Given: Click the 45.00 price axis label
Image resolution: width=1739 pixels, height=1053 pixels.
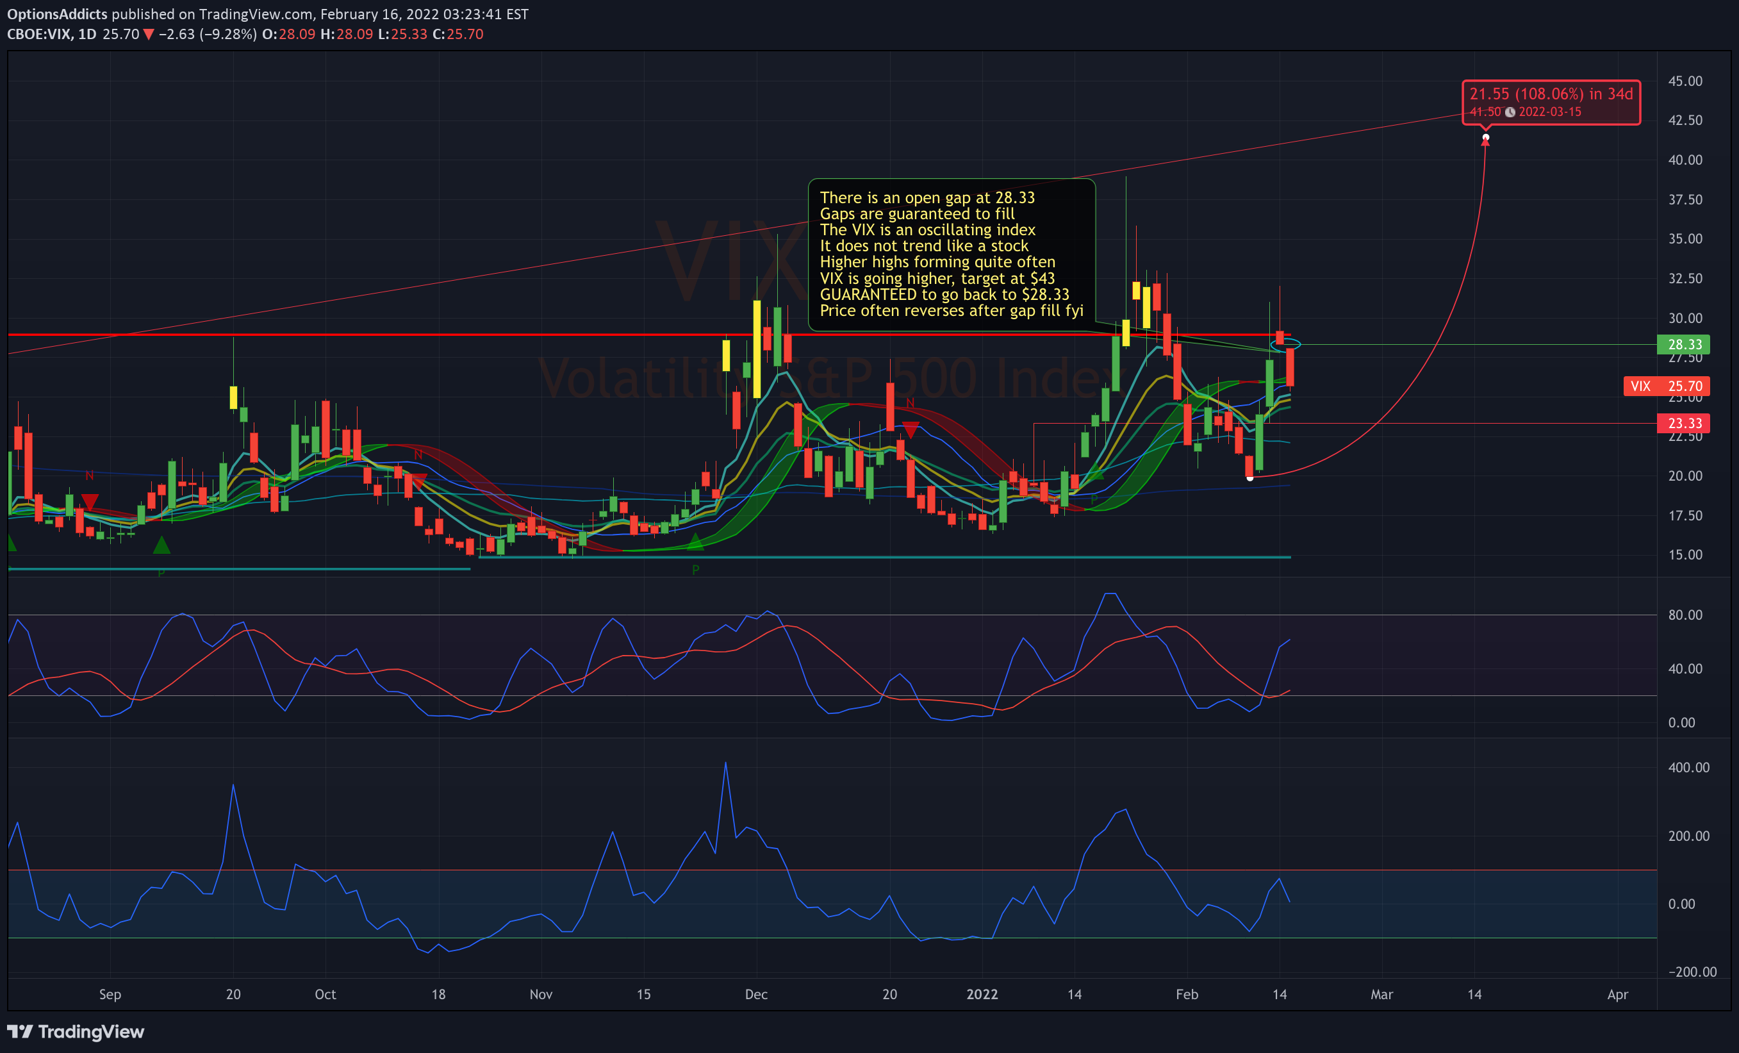Looking at the screenshot, I should [1685, 81].
